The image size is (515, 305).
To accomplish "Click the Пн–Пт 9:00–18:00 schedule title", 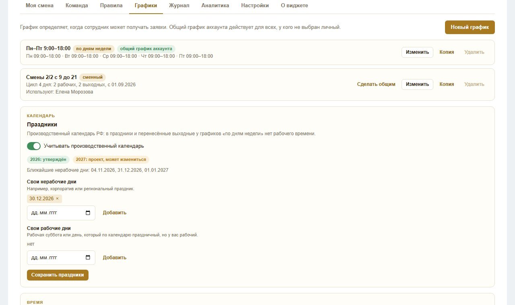I will click(x=48, y=49).
